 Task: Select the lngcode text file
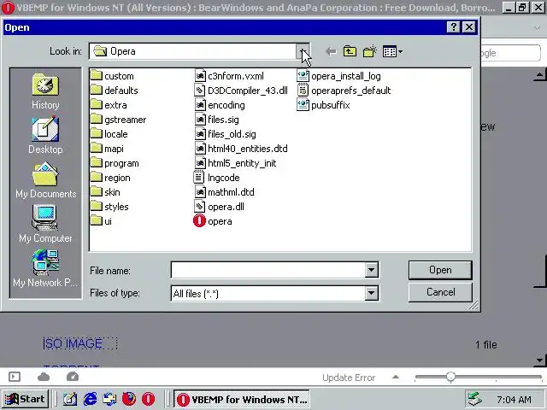(x=216, y=178)
